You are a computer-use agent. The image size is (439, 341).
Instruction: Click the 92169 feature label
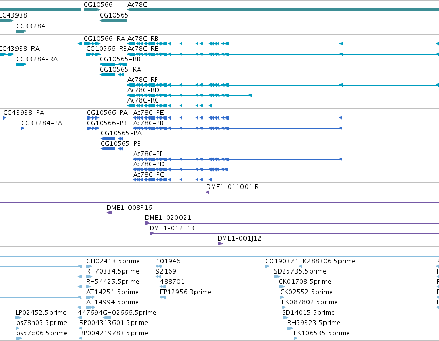tap(166, 271)
